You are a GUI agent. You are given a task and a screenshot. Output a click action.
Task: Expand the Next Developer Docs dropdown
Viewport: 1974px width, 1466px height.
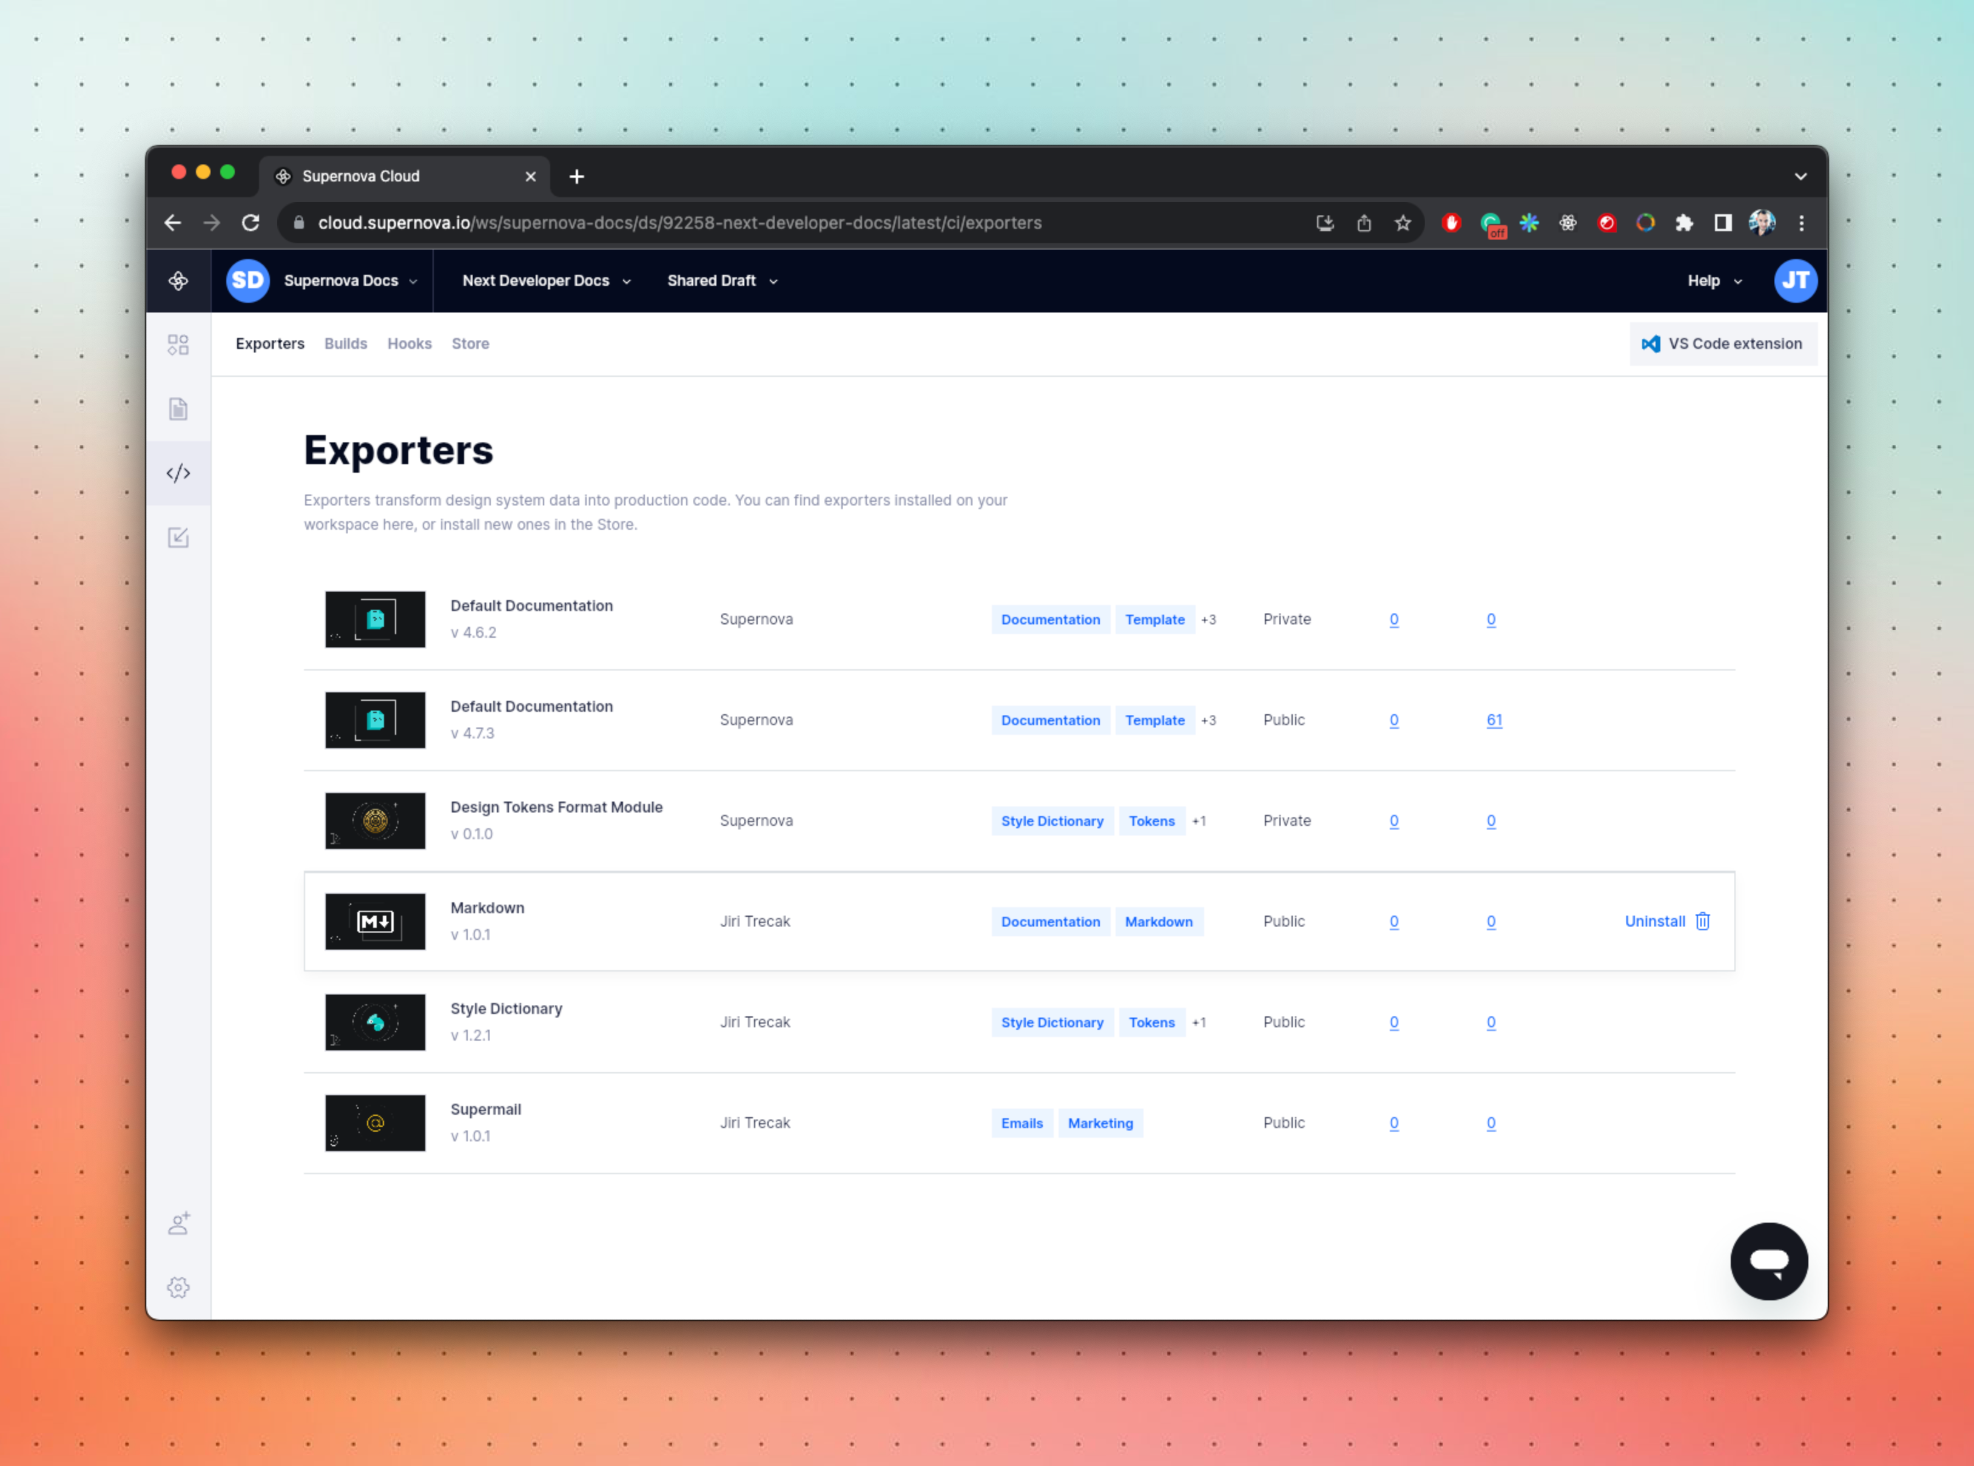tap(547, 280)
